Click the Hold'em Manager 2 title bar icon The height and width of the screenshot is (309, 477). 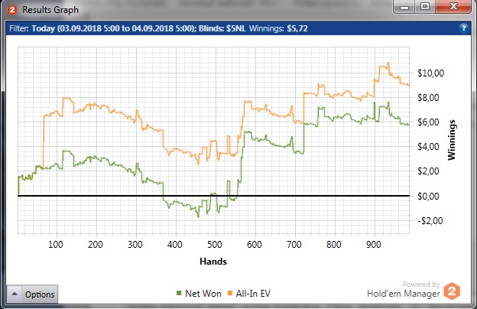(x=12, y=10)
